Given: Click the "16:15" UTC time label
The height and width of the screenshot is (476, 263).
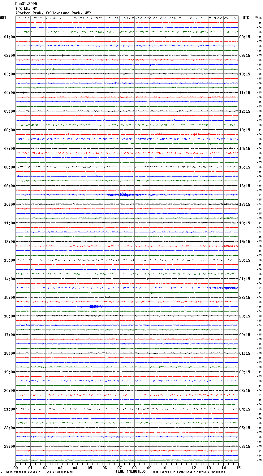Looking at the screenshot, I should click(245, 186).
